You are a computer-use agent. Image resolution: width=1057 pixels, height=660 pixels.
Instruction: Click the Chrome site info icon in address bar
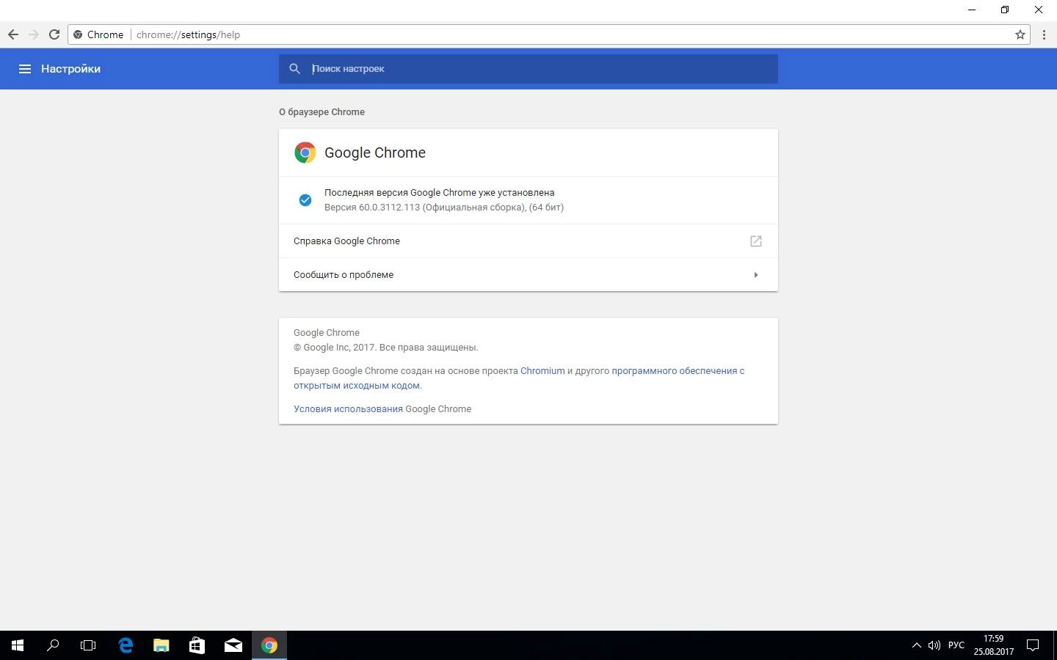[x=78, y=34]
